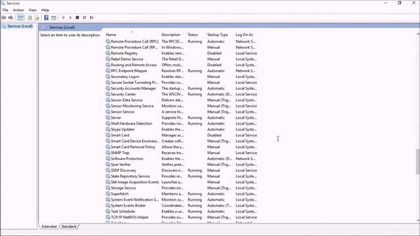
Task: Refresh the services list via toolbar
Action: (30, 18)
